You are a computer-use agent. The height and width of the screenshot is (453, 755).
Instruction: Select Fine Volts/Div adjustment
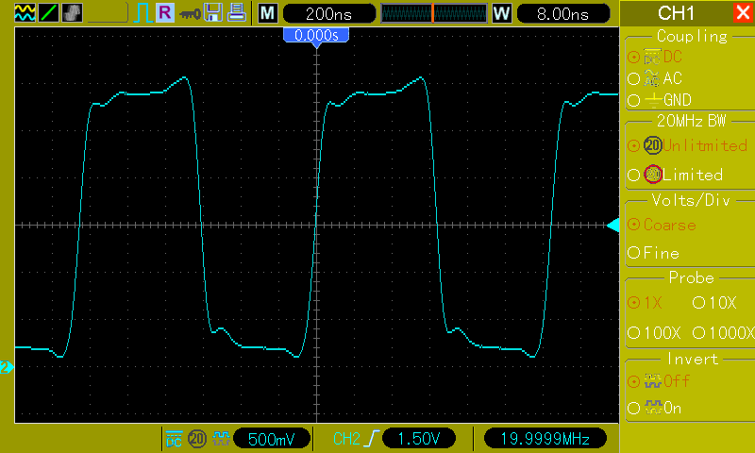click(653, 253)
